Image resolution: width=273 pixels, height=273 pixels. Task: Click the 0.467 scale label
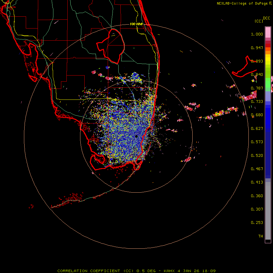257,169
